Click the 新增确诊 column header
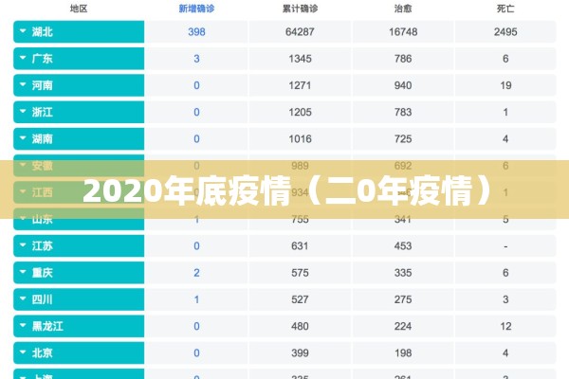This screenshot has width=569, height=379. pyautogui.click(x=196, y=9)
